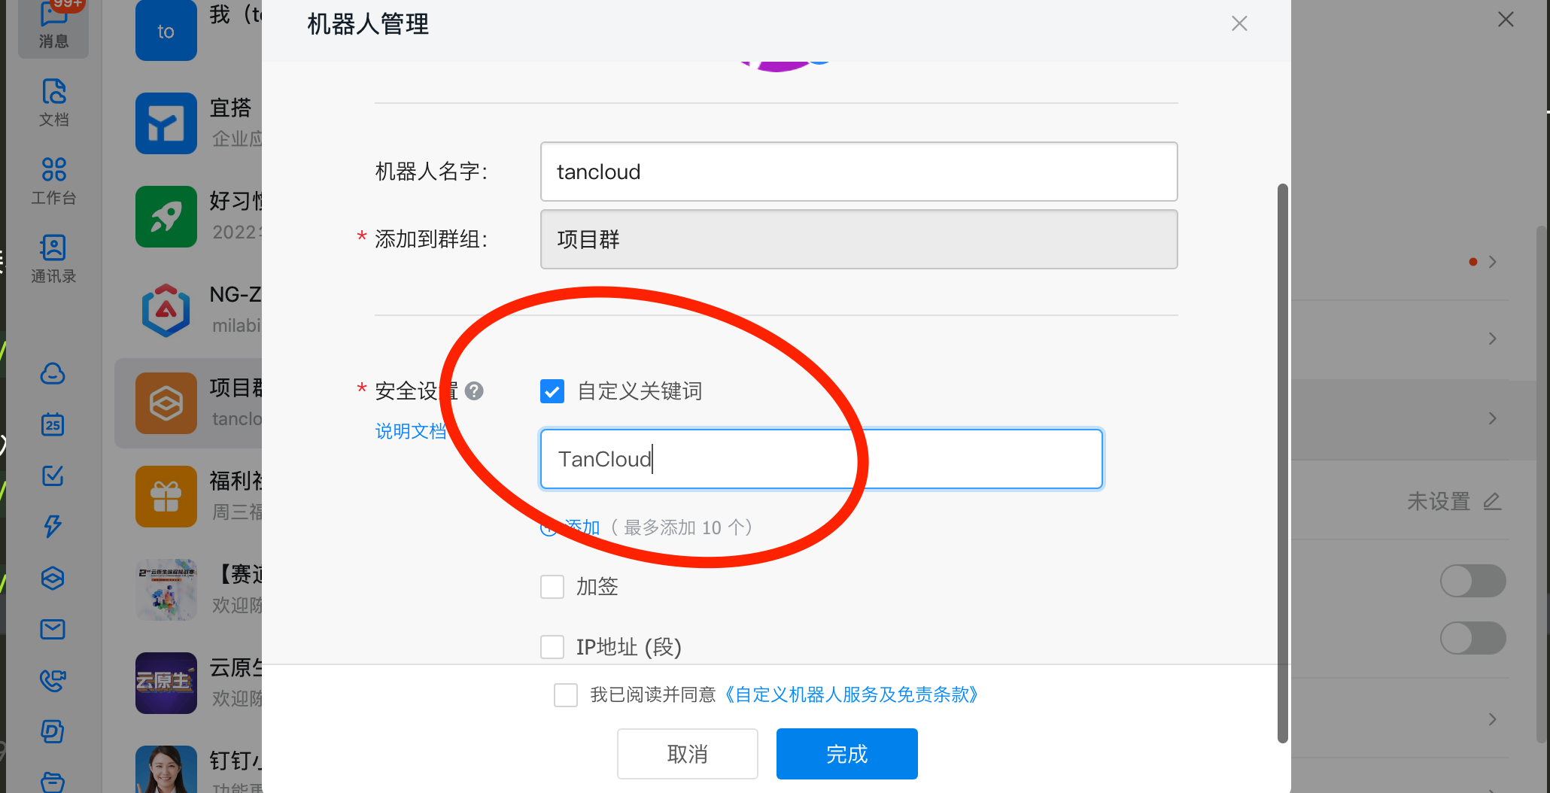1550x793 pixels.
Task: Open 添加到群组 group selector showing 项目群
Action: tap(859, 239)
